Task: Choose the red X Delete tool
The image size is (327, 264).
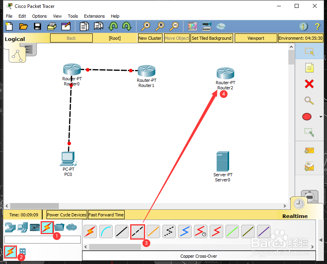Action: (x=309, y=84)
